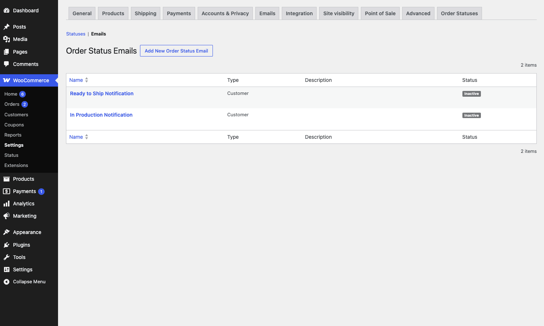Click Inactive badge for In Production
Image resolution: width=544 pixels, height=326 pixels.
click(x=471, y=116)
